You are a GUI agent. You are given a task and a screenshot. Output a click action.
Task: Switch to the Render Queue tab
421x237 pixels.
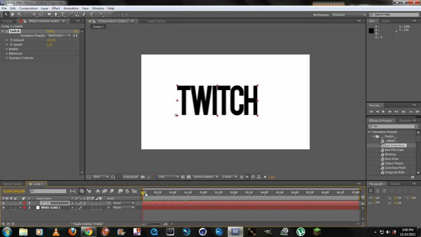click(12, 184)
